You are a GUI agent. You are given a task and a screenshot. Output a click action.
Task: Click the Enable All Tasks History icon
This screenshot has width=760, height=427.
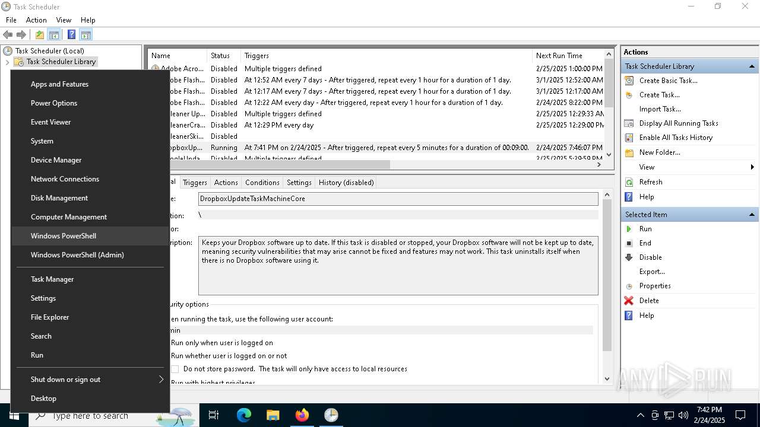coord(629,138)
